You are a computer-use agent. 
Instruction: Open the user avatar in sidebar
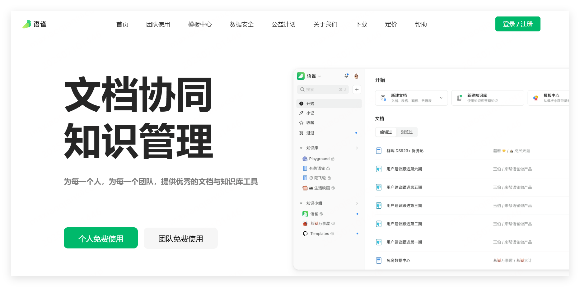[x=356, y=76]
